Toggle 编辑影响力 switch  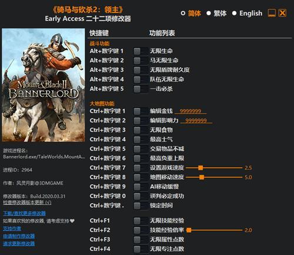[141, 121]
